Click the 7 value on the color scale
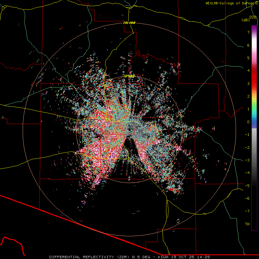 coord(248,32)
